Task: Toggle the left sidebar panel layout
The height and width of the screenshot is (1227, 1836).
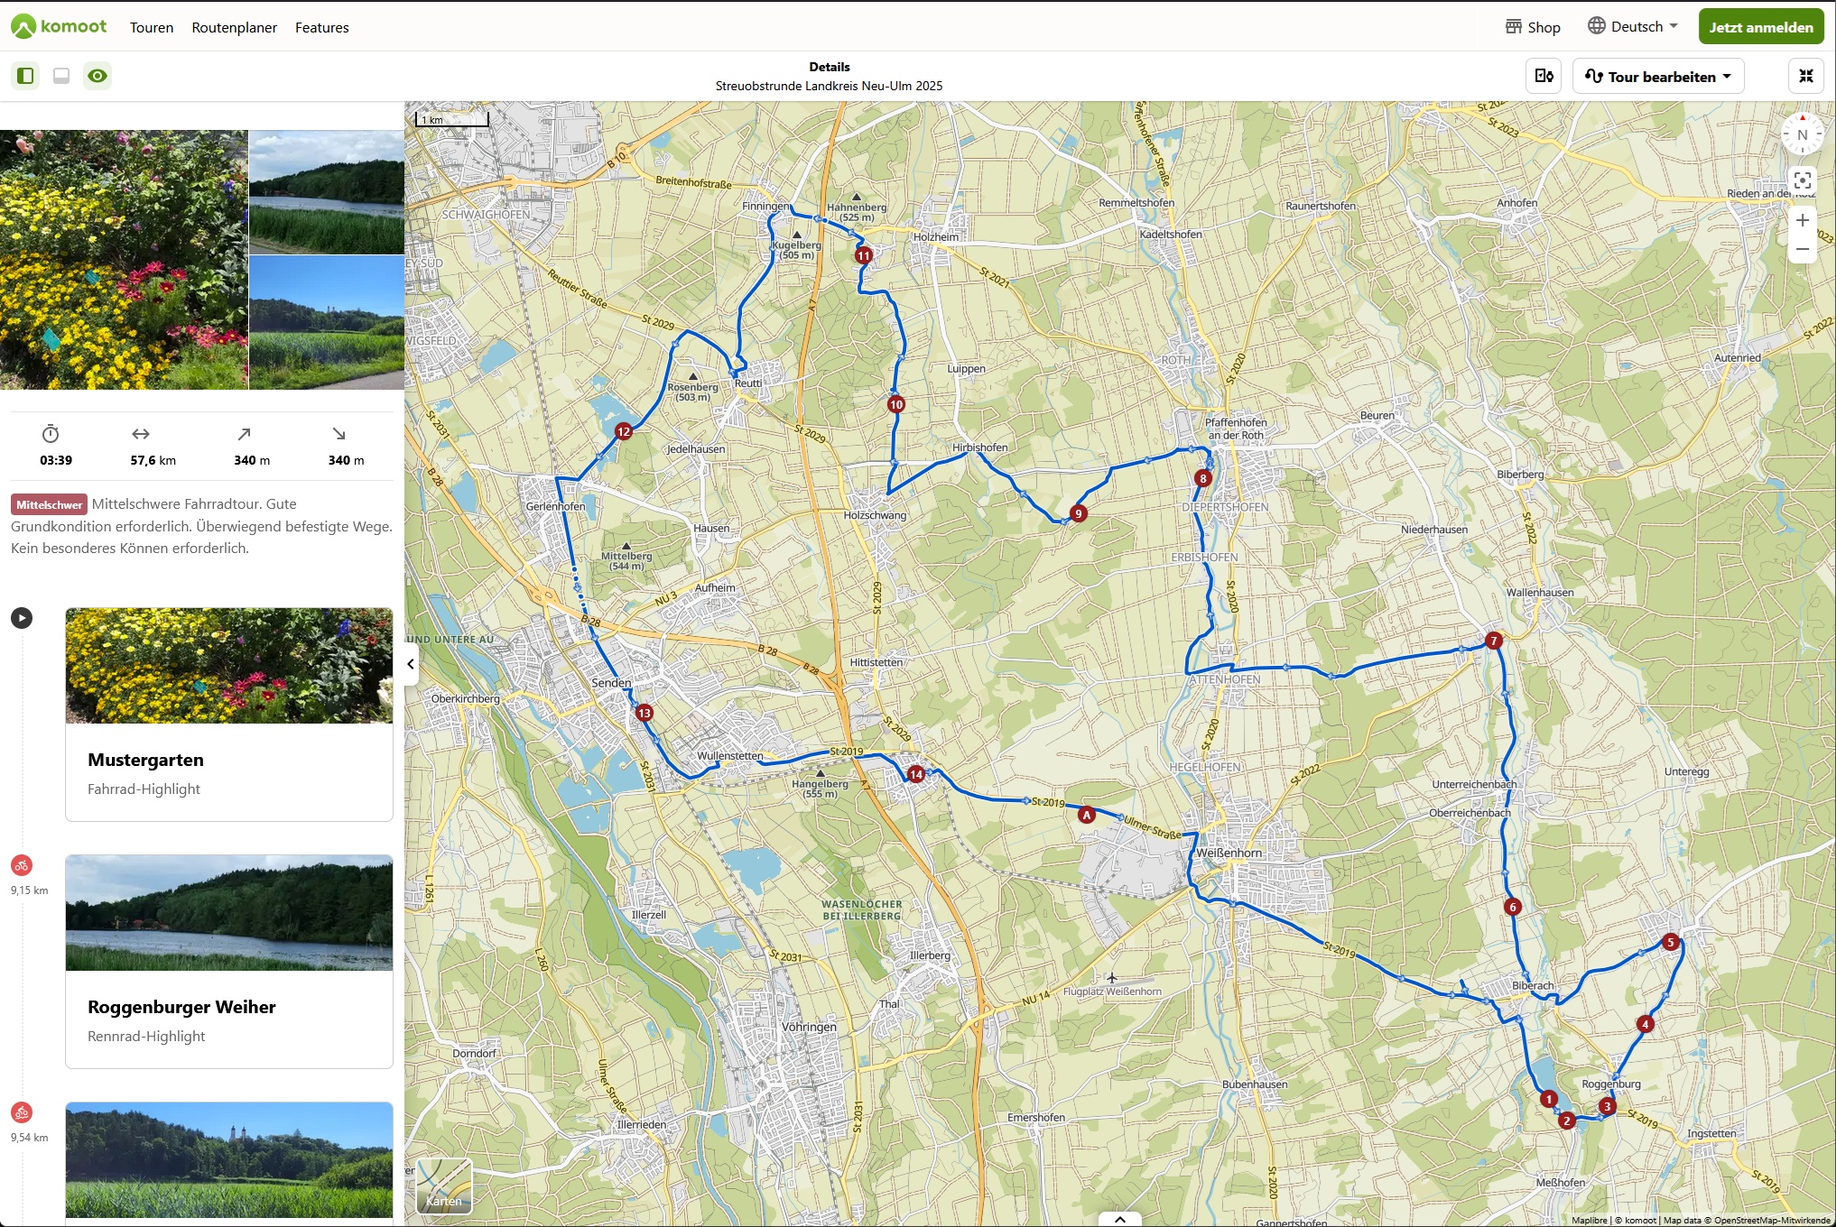Action: (25, 76)
